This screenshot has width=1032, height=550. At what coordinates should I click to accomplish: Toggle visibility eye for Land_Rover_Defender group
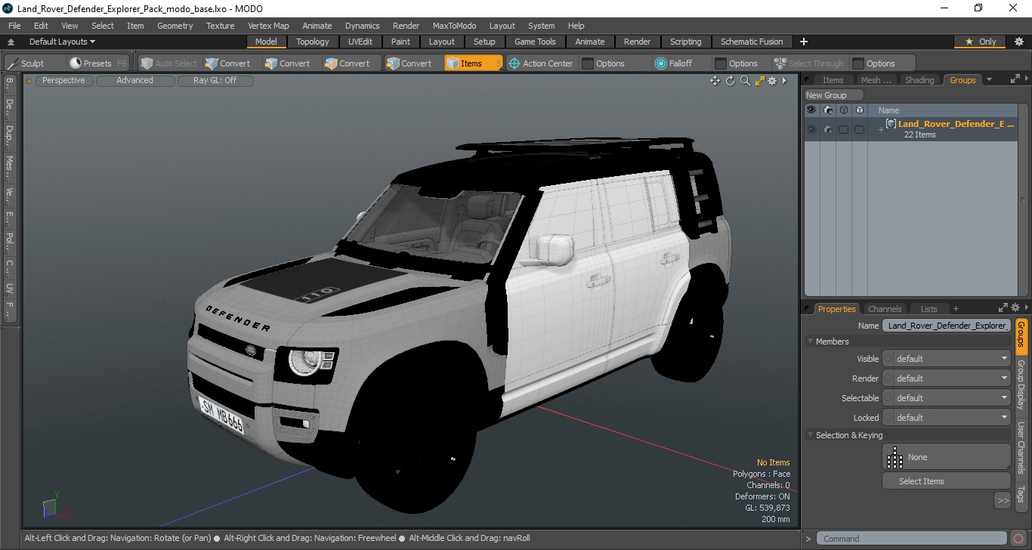point(811,129)
